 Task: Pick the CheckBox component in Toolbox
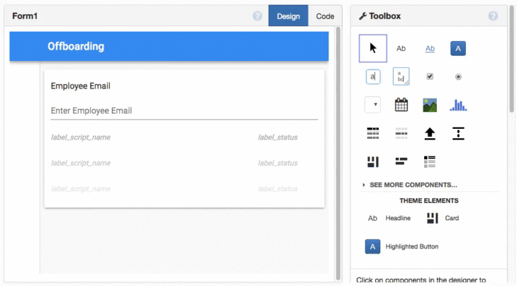click(429, 77)
